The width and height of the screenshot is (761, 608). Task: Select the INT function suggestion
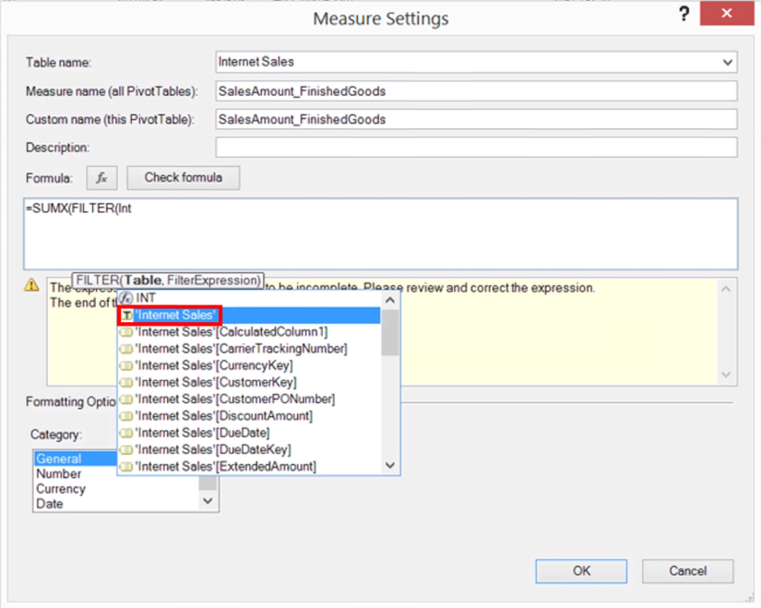pyautogui.click(x=146, y=299)
